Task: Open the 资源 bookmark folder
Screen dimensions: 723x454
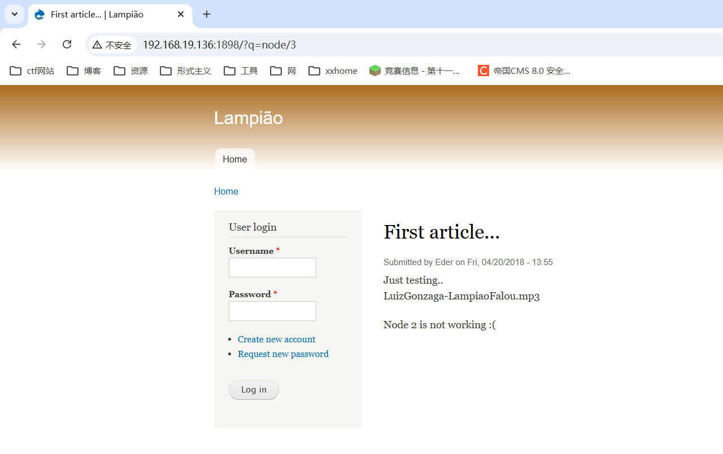Action: point(130,71)
